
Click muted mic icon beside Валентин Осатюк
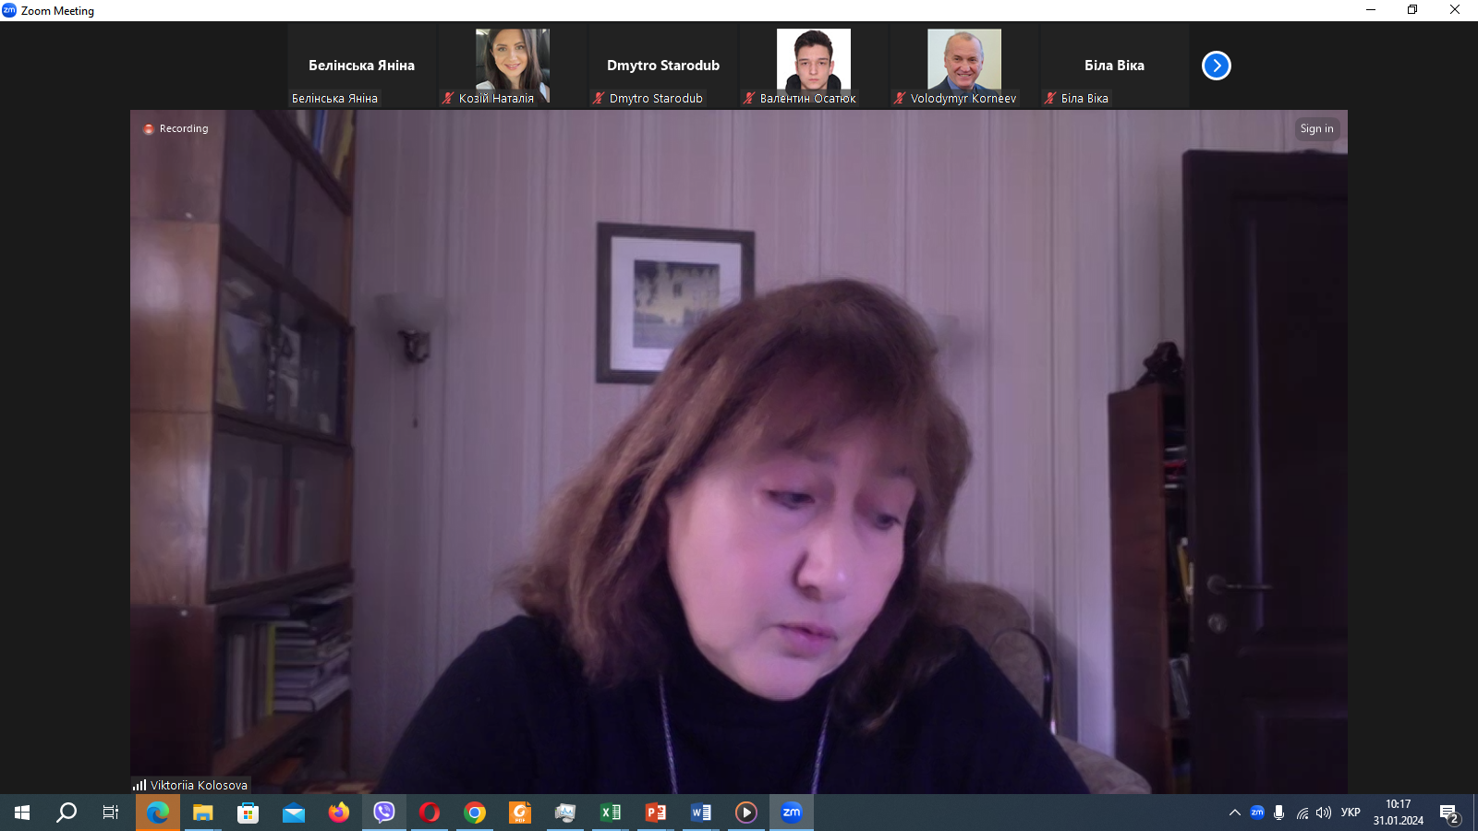click(x=749, y=98)
